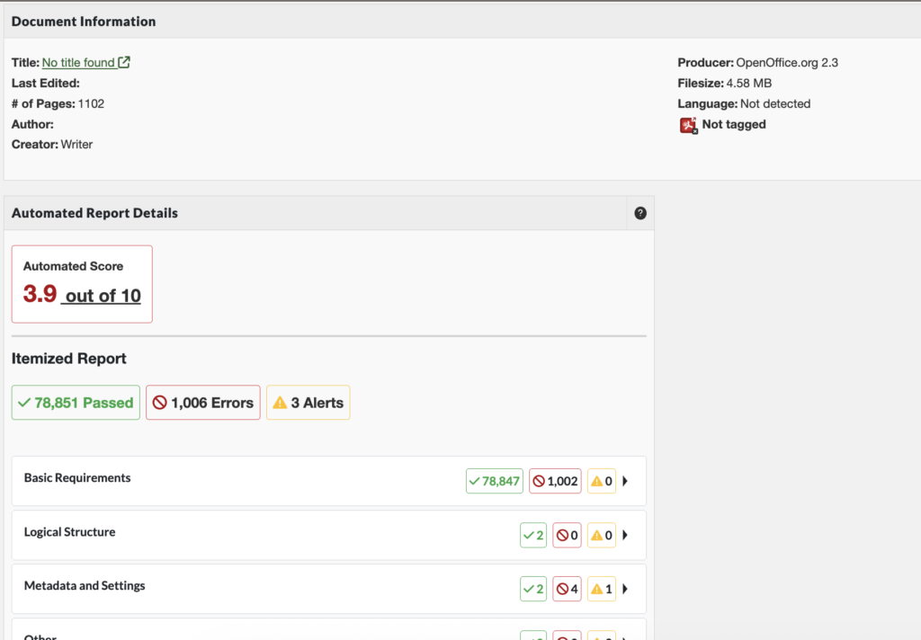Click the red error icon showing 4 on Metadata
The image size is (921, 640).
567,589
